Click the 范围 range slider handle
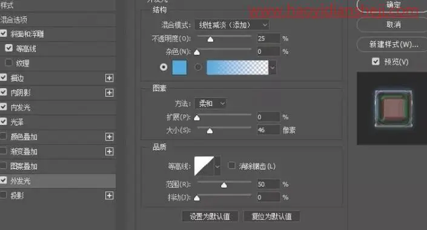Screen dimensions: 427x230 tap(224, 185)
